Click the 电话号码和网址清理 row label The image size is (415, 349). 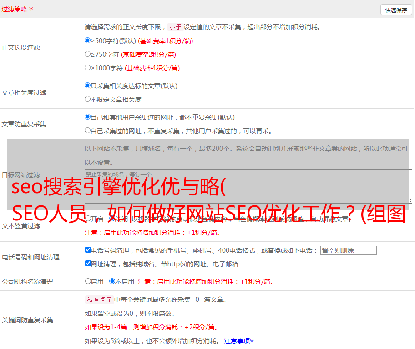pyautogui.click(x=30, y=257)
